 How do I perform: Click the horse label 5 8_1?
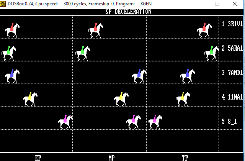coord(229,121)
